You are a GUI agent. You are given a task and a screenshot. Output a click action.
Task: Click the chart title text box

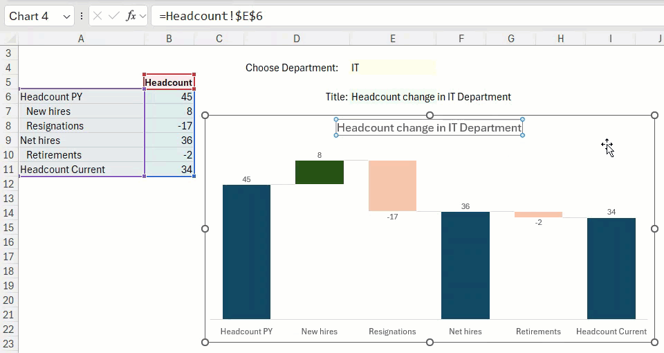coord(429,127)
